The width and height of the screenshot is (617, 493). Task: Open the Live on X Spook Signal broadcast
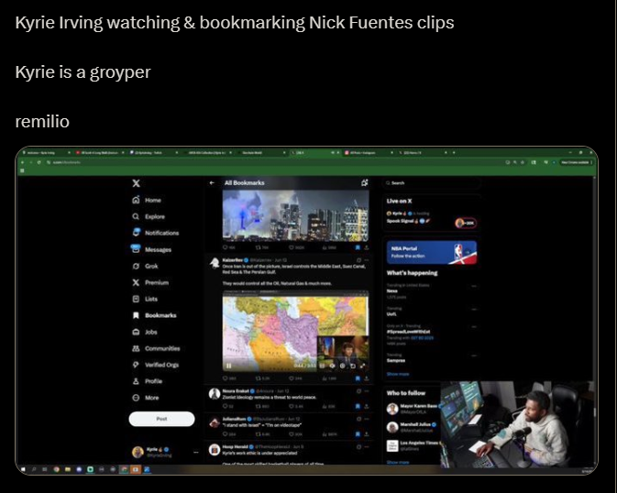point(432,218)
